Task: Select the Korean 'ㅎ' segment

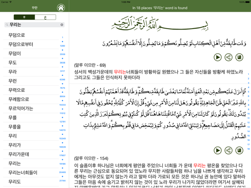Action: (x=24, y=17)
